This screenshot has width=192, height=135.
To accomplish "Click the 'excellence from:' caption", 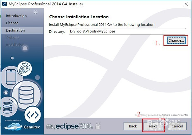I will 13,120.
